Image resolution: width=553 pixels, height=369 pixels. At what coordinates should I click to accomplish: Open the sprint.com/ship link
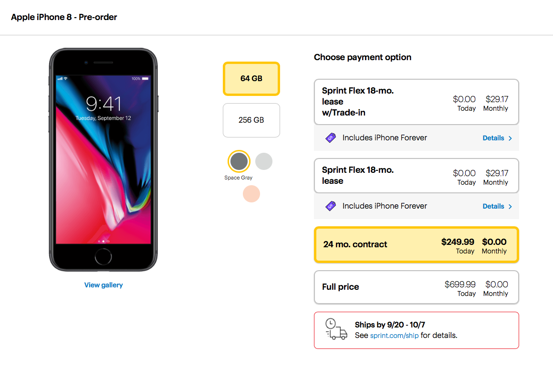point(394,336)
